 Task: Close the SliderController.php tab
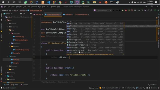61,14
